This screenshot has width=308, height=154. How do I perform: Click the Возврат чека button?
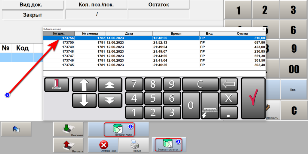[119, 129]
